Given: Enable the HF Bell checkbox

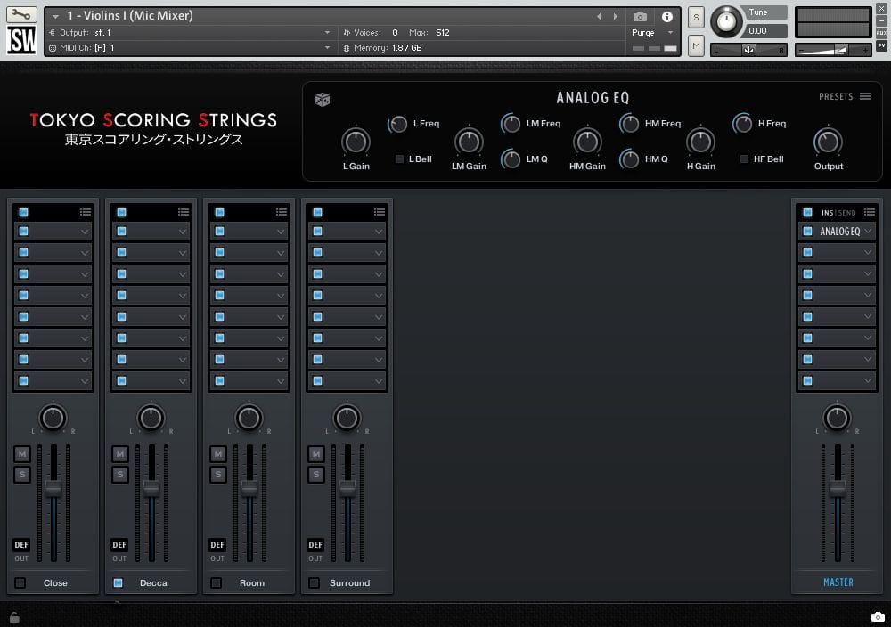Looking at the screenshot, I should click(744, 159).
